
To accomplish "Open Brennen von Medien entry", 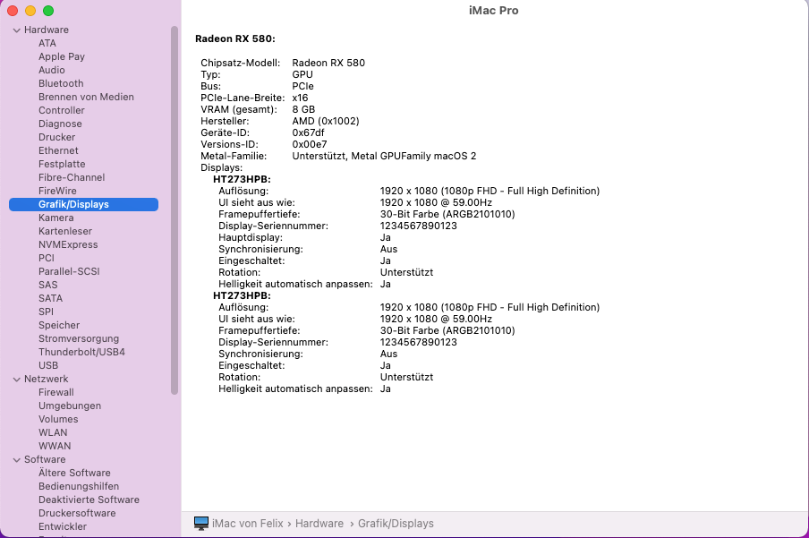I will 86,97.
